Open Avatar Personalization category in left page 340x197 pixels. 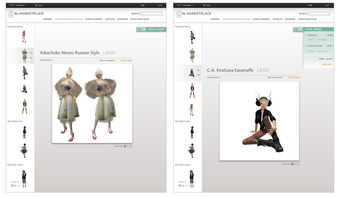[x=69, y=19]
